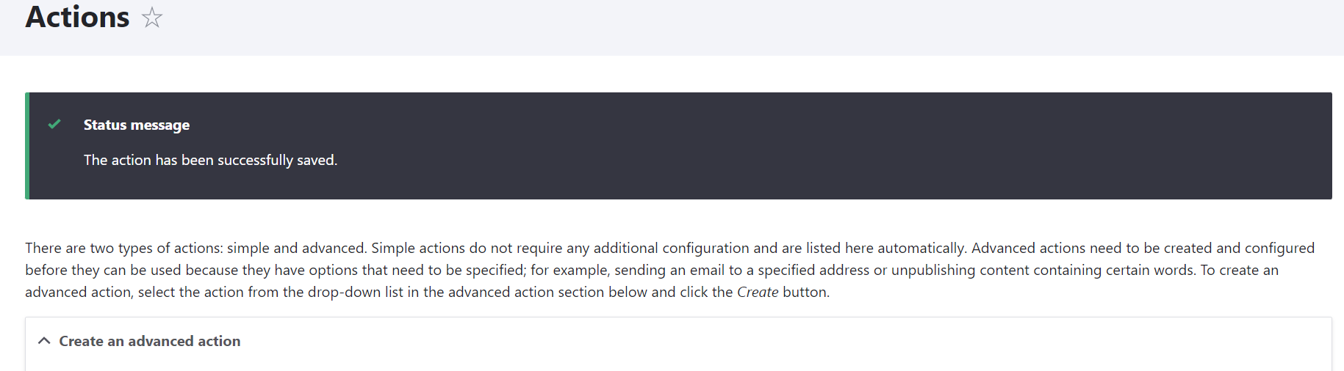Click the star shortcut icon beside Actions
The height and width of the screenshot is (371, 1344).
pyautogui.click(x=152, y=18)
